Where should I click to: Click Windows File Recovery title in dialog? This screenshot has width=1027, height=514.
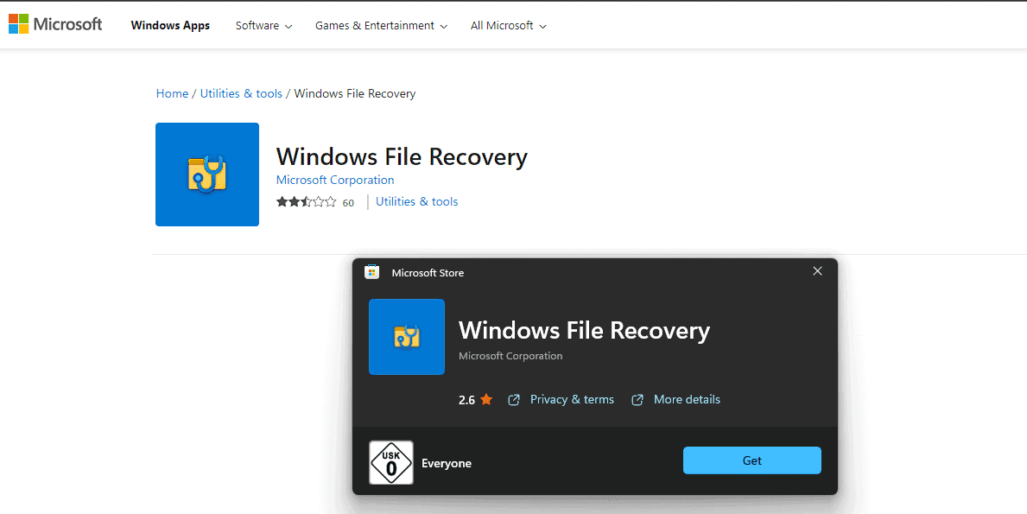584,331
